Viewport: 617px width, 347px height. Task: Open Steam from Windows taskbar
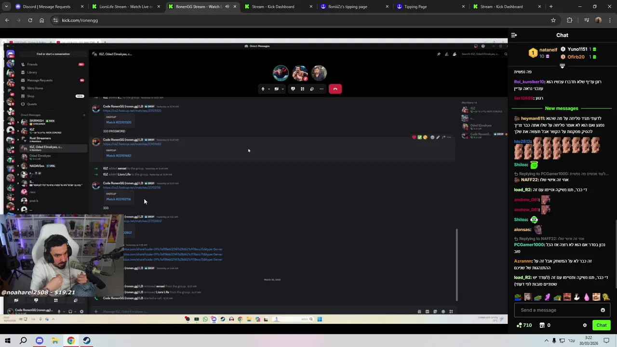point(87,341)
